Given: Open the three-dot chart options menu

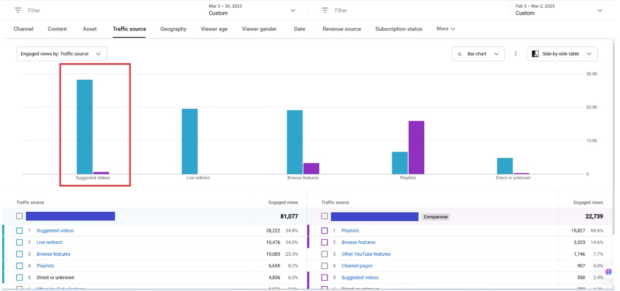Looking at the screenshot, I should point(515,54).
